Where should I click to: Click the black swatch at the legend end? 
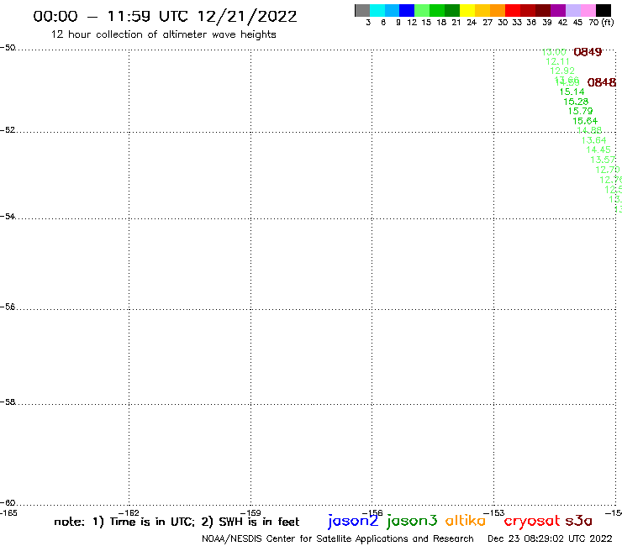(603, 10)
